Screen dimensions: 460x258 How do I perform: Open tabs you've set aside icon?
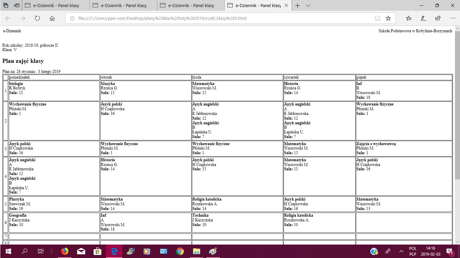coord(6,5)
